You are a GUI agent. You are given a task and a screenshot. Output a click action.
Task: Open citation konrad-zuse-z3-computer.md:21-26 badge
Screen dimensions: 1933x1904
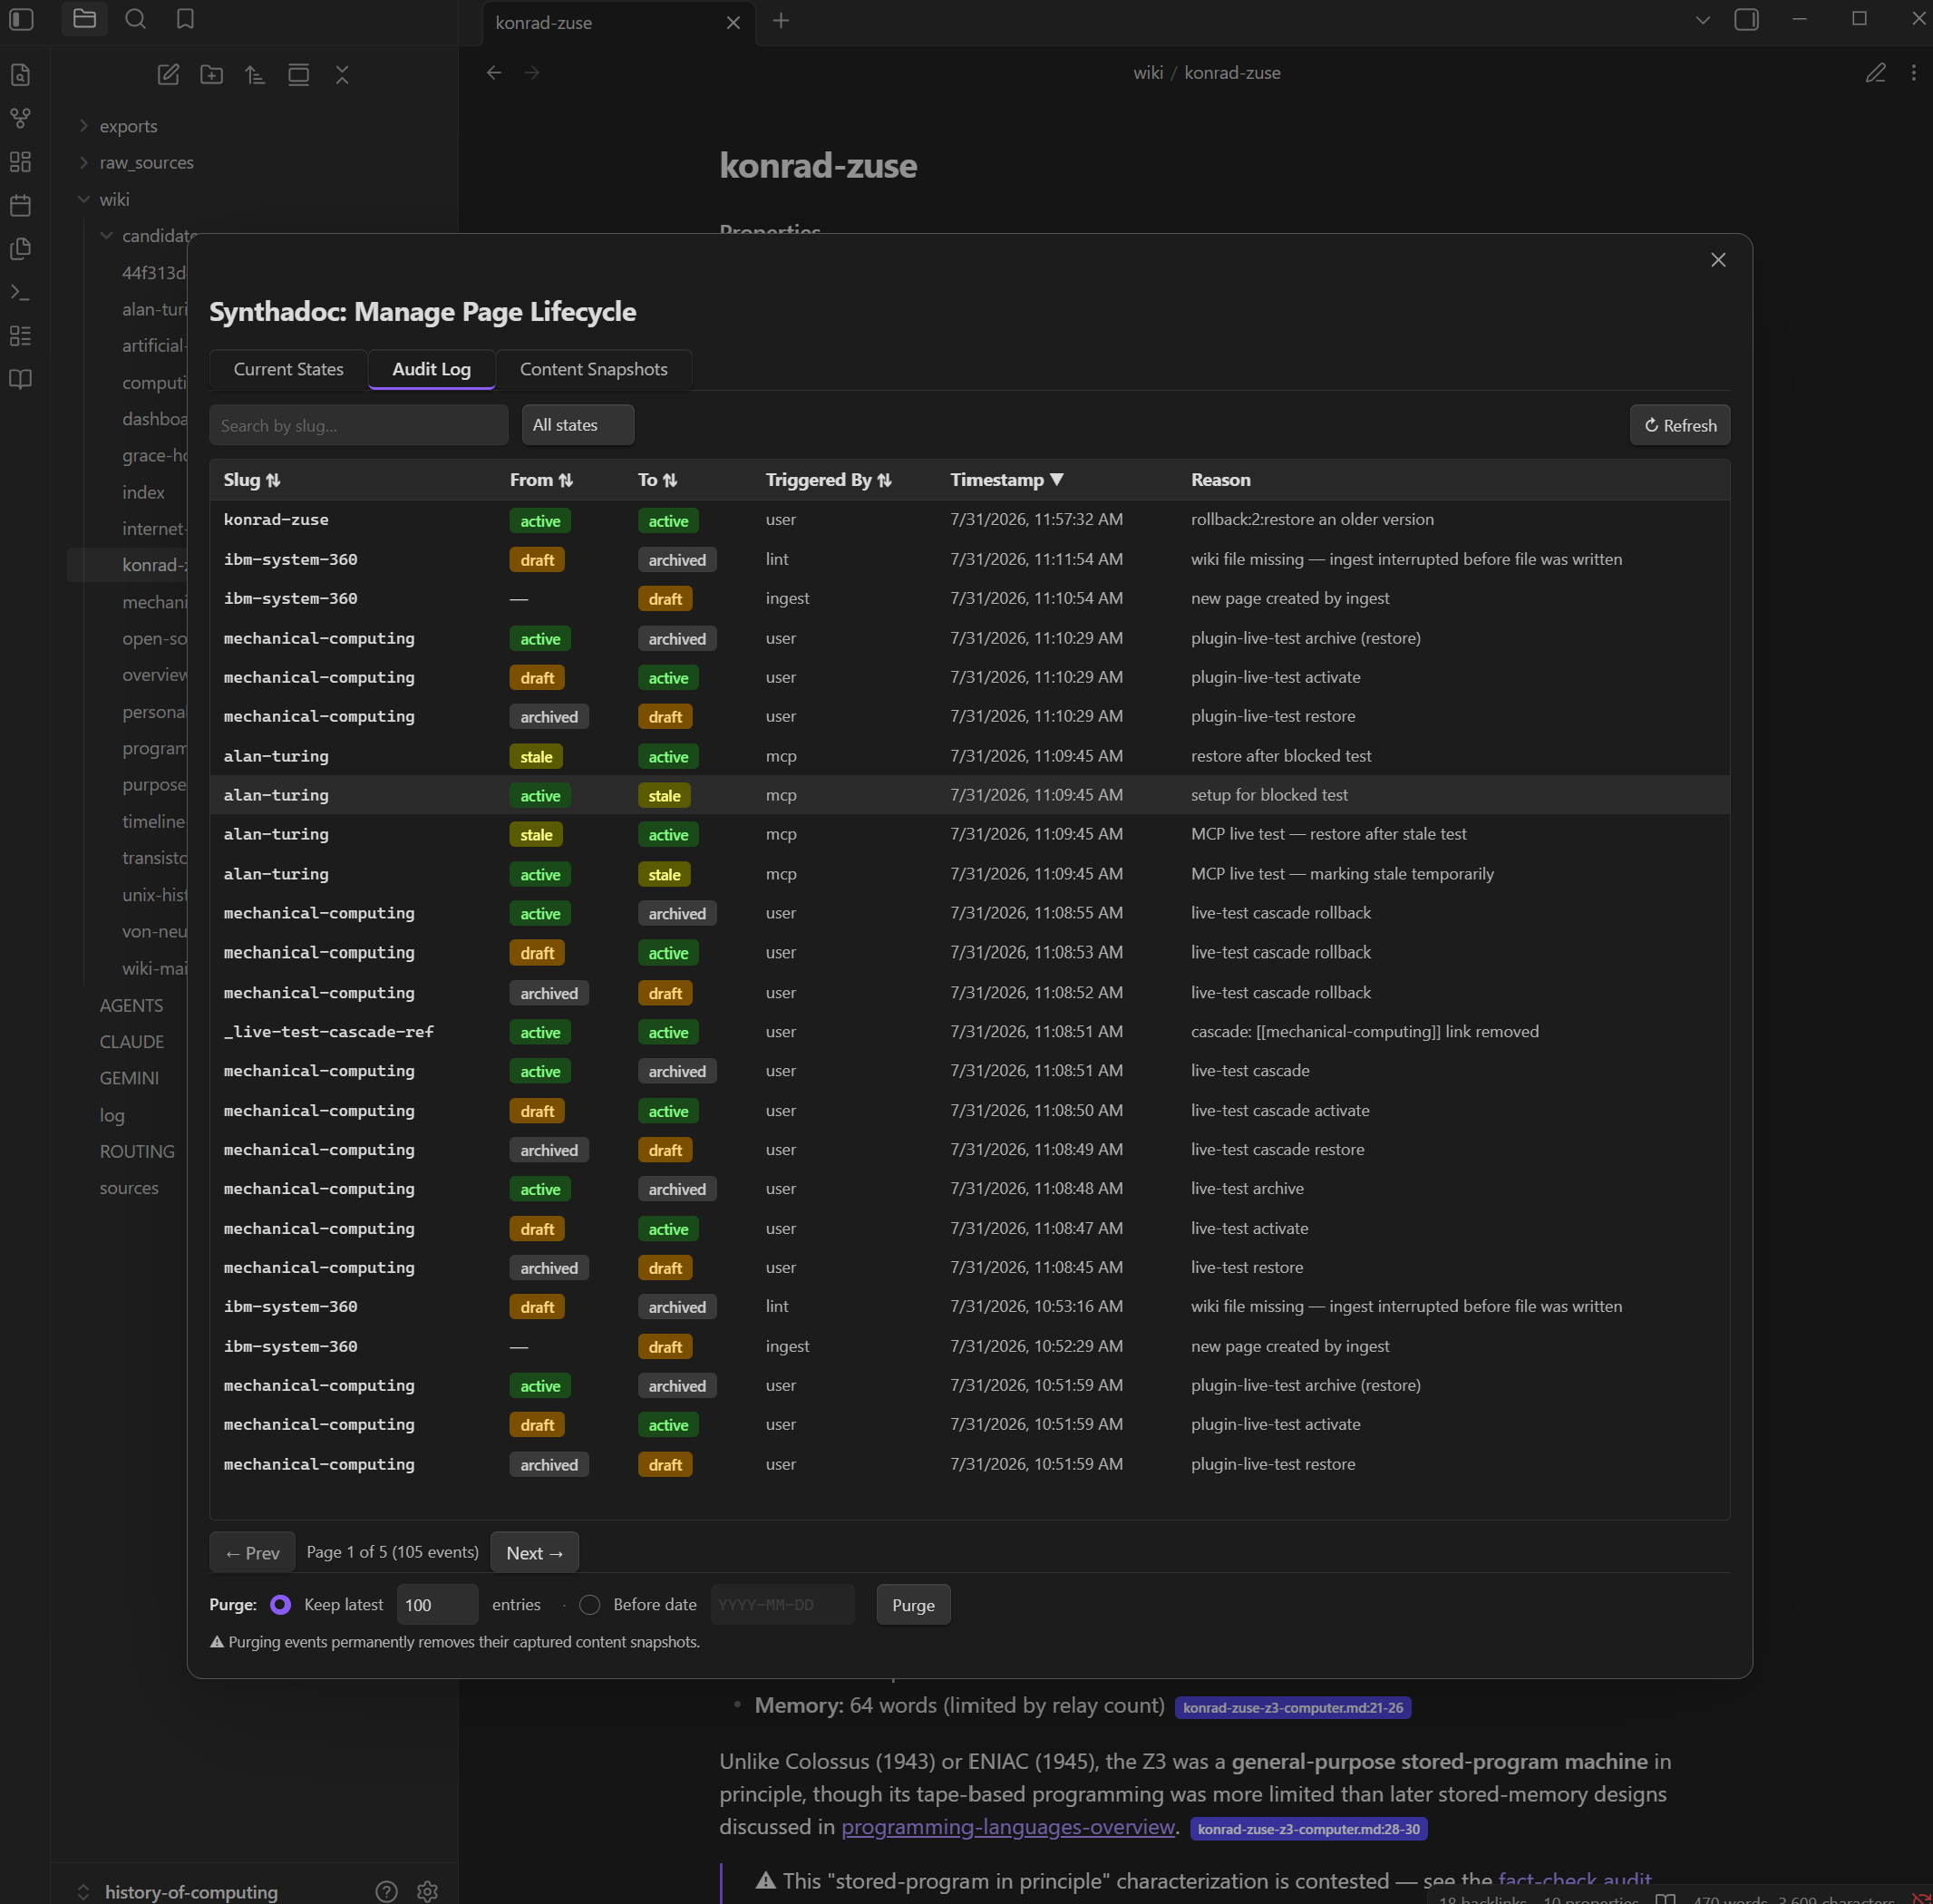pyautogui.click(x=1292, y=1707)
